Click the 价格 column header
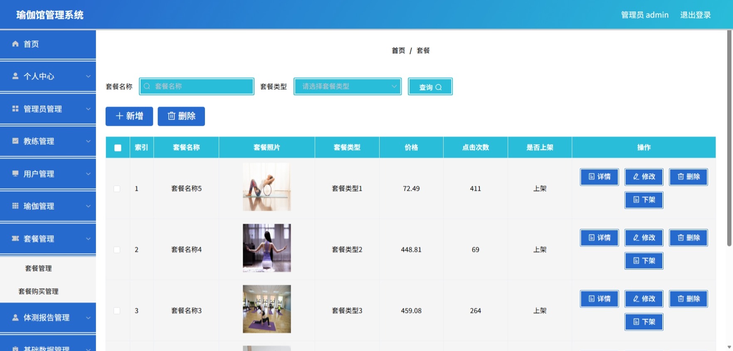Image resolution: width=733 pixels, height=351 pixels. (x=411, y=147)
